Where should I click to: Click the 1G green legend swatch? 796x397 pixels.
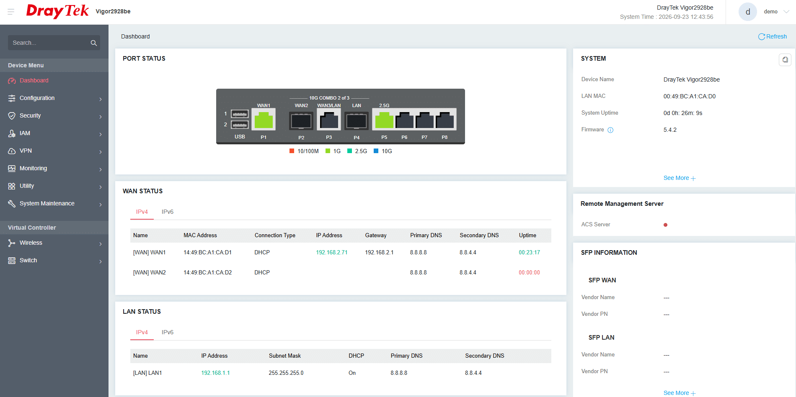(328, 151)
